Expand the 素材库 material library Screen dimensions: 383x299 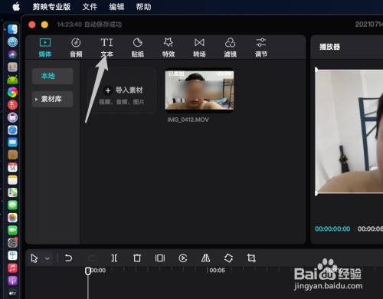(53, 99)
